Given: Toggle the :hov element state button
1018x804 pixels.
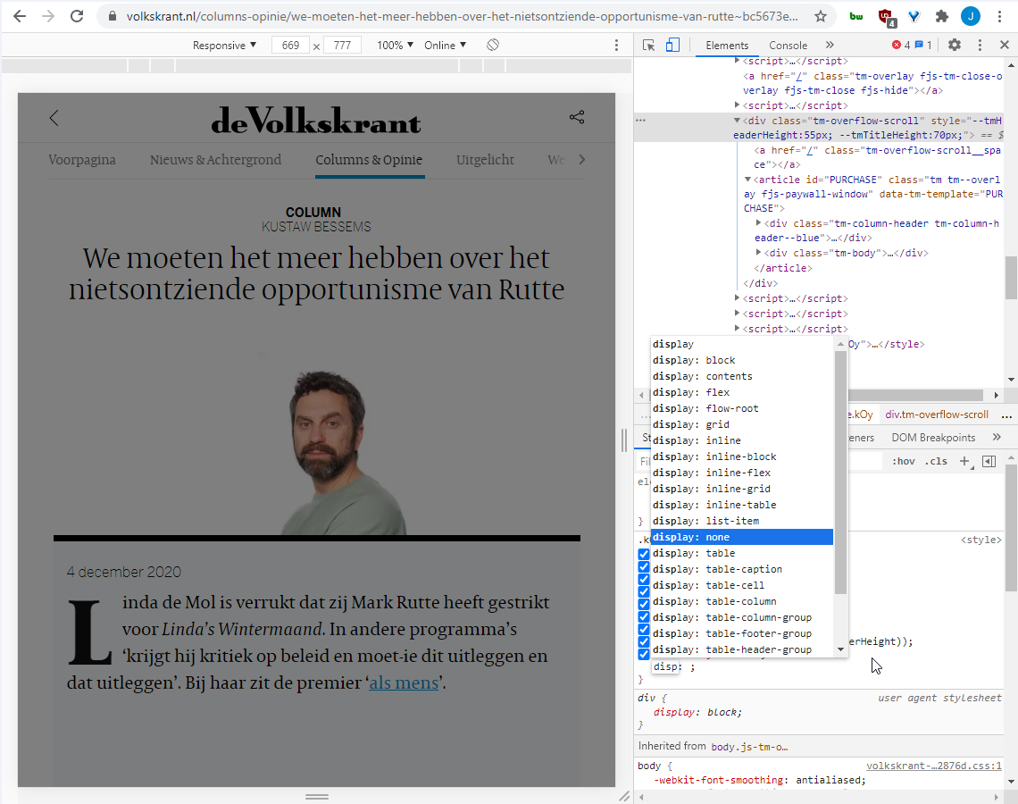Looking at the screenshot, I should tap(903, 461).
